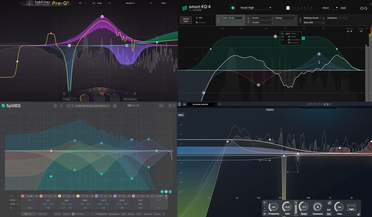
Task: Click the SplitEQ redo icon
Action: pyautogui.click(x=61, y=106)
